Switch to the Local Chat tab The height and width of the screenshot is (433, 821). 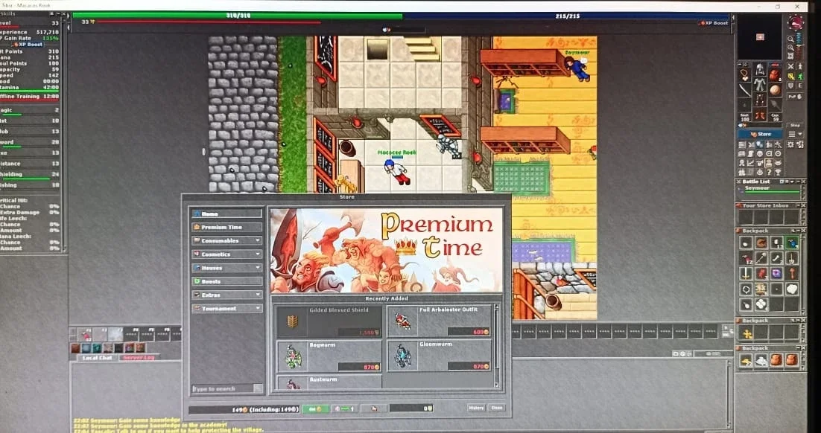(x=98, y=358)
